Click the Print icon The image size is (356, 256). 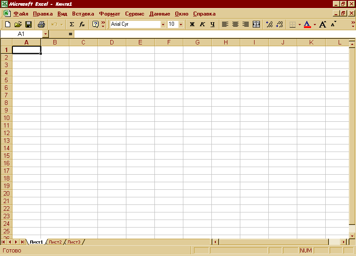pos(41,24)
